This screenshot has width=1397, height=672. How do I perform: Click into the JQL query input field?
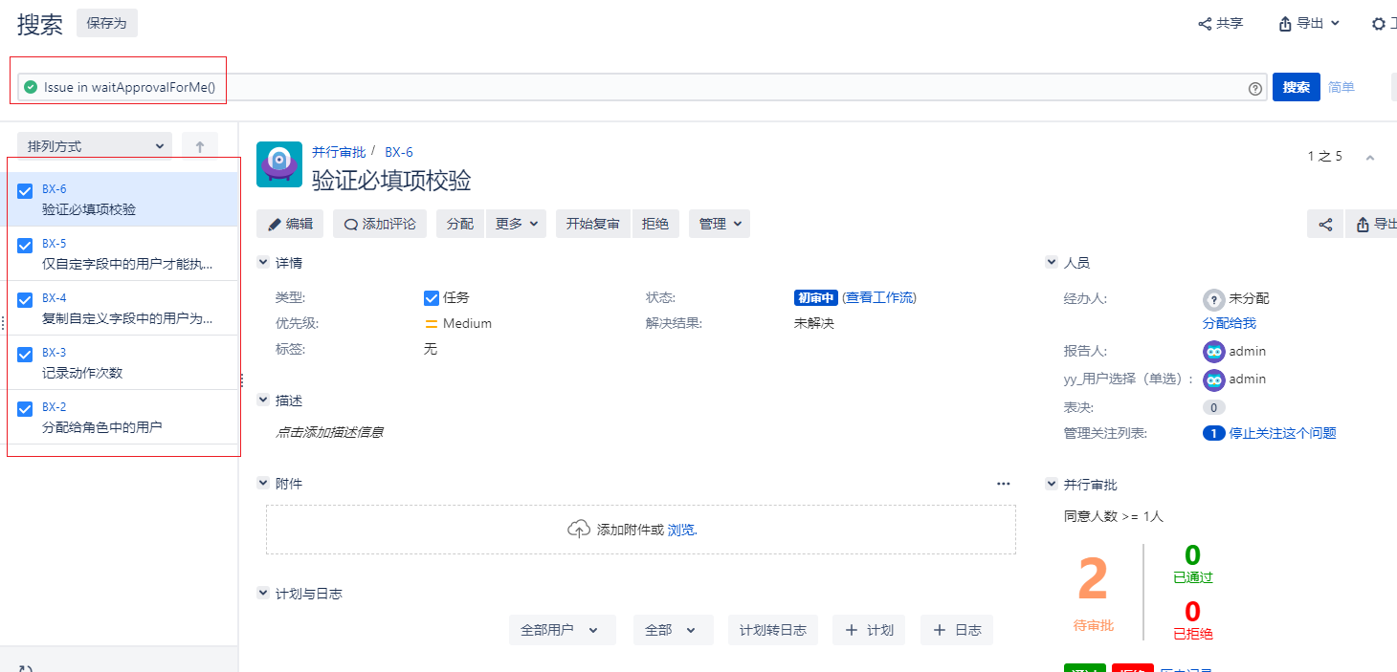click(670, 87)
